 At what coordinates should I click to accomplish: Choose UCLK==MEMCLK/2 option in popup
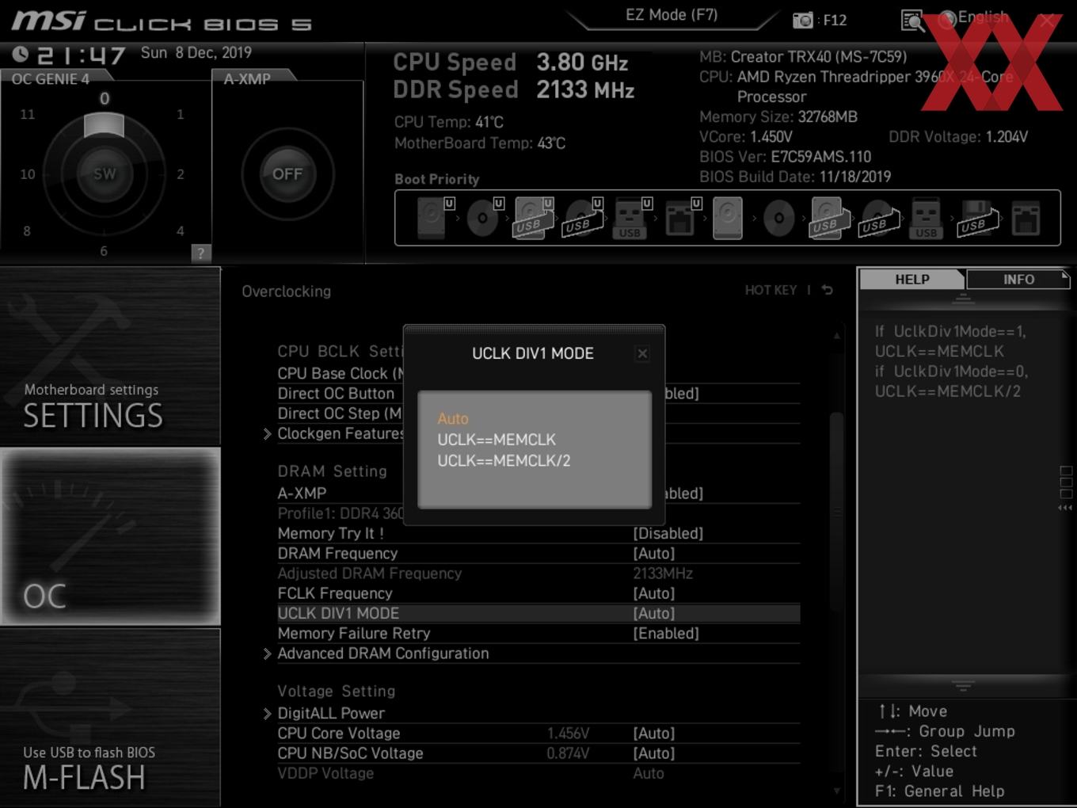point(504,461)
